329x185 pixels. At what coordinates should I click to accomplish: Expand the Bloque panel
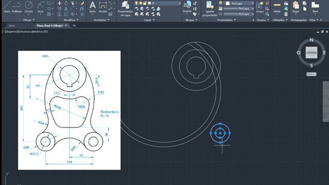(x=191, y=20)
